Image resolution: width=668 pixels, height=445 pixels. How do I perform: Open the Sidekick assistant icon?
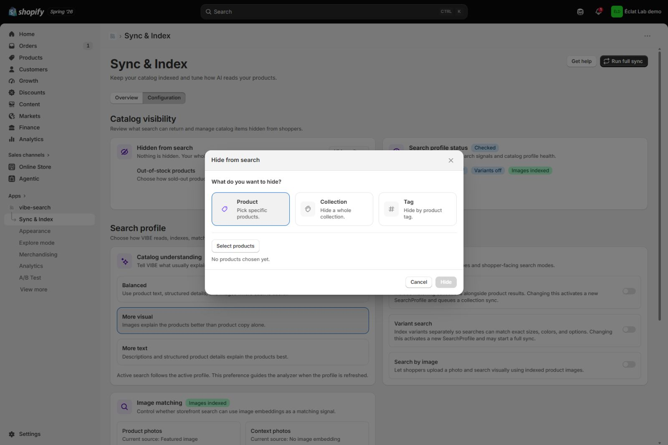point(580,12)
